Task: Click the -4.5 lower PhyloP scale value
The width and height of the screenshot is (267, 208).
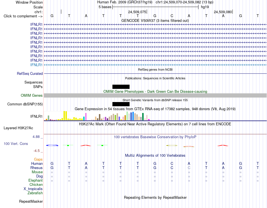Action: pos(37,151)
